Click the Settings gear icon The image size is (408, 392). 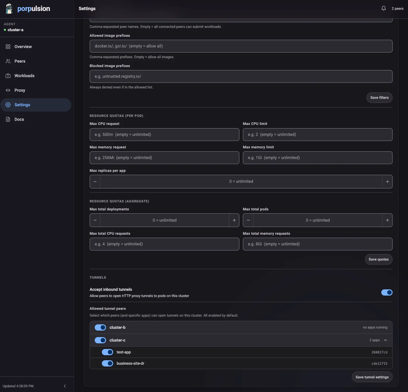click(x=8, y=105)
